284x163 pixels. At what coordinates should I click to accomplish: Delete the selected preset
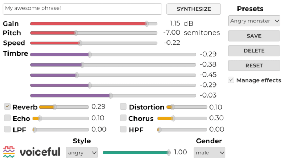point(254,51)
